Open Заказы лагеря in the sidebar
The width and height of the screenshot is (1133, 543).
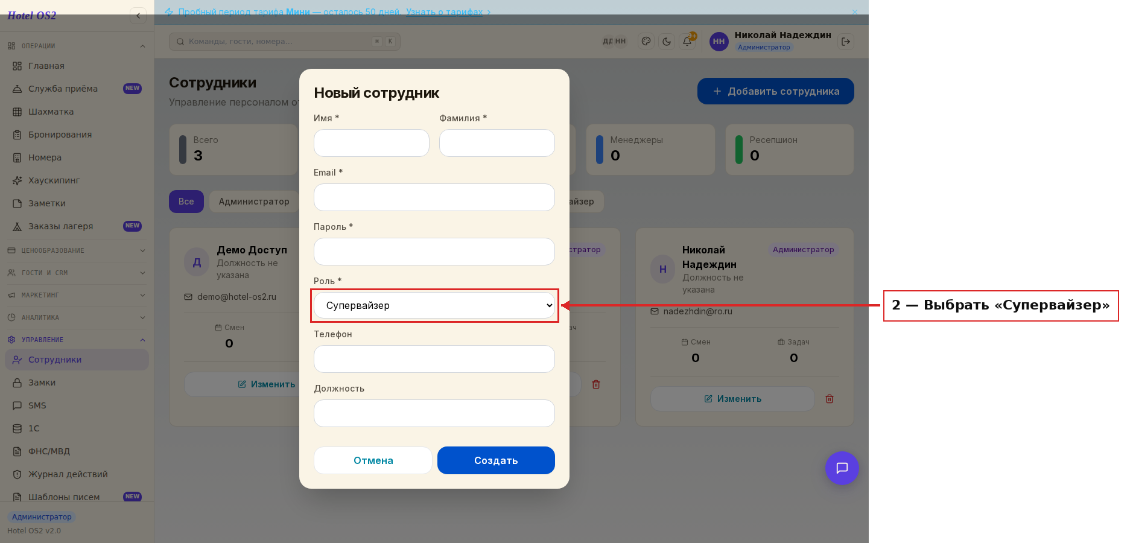pos(77,226)
